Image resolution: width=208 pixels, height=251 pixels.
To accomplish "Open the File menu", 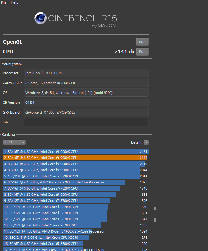I will (4, 2).
